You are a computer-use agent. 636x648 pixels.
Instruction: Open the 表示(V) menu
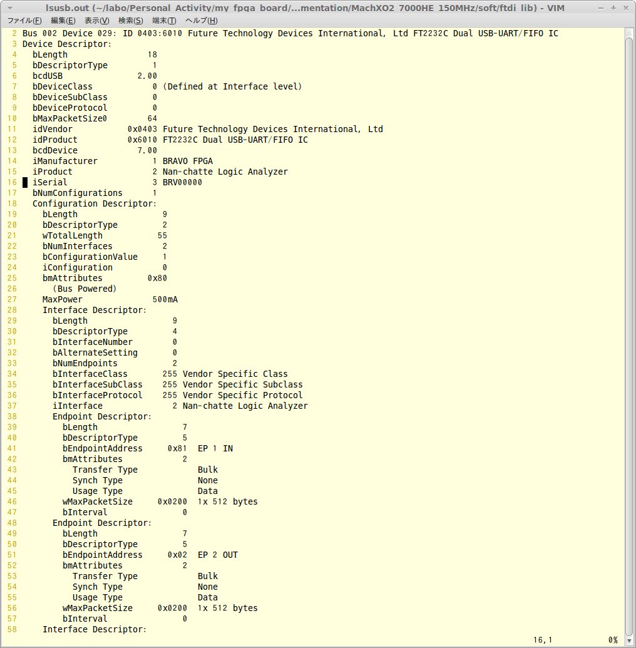tap(96, 21)
